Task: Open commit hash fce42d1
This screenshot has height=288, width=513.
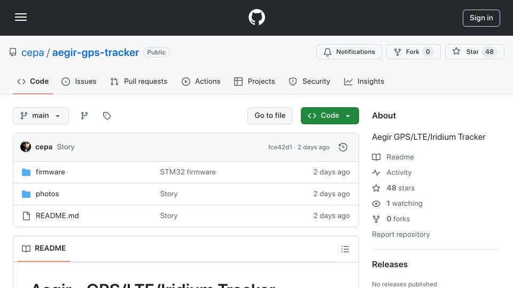Action: [280, 147]
